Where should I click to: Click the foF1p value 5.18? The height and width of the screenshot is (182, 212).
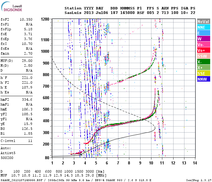28,29
